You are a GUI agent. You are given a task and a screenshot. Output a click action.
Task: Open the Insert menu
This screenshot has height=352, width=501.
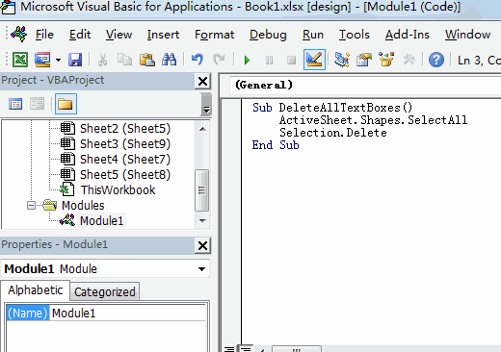pos(163,35)
